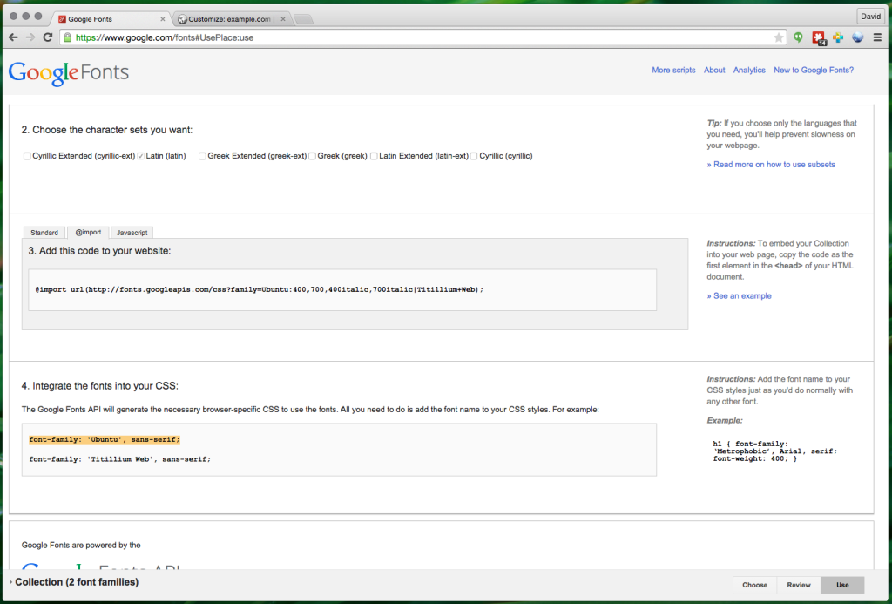Close the Customize: example.com tab
Screen dimensions: 892x604
[283, 19]
